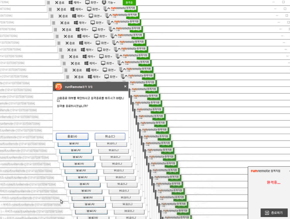This screenshot has width=290, height=219.
Task: Expand the topmost 기능 dropdown arrow
Action: [x=114, y=3]
